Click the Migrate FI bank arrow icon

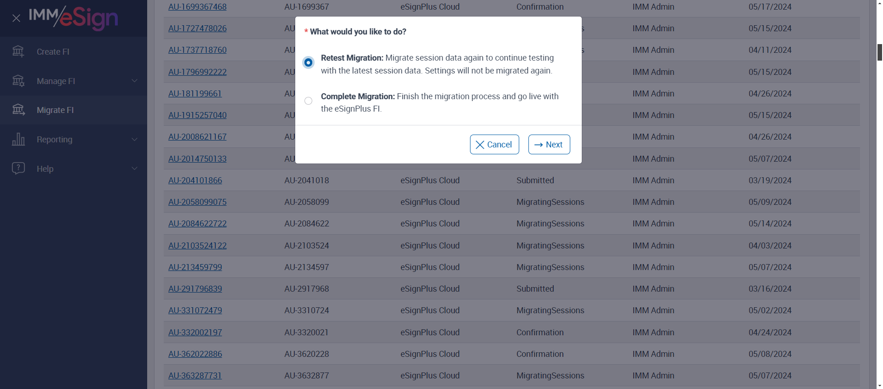18,110
